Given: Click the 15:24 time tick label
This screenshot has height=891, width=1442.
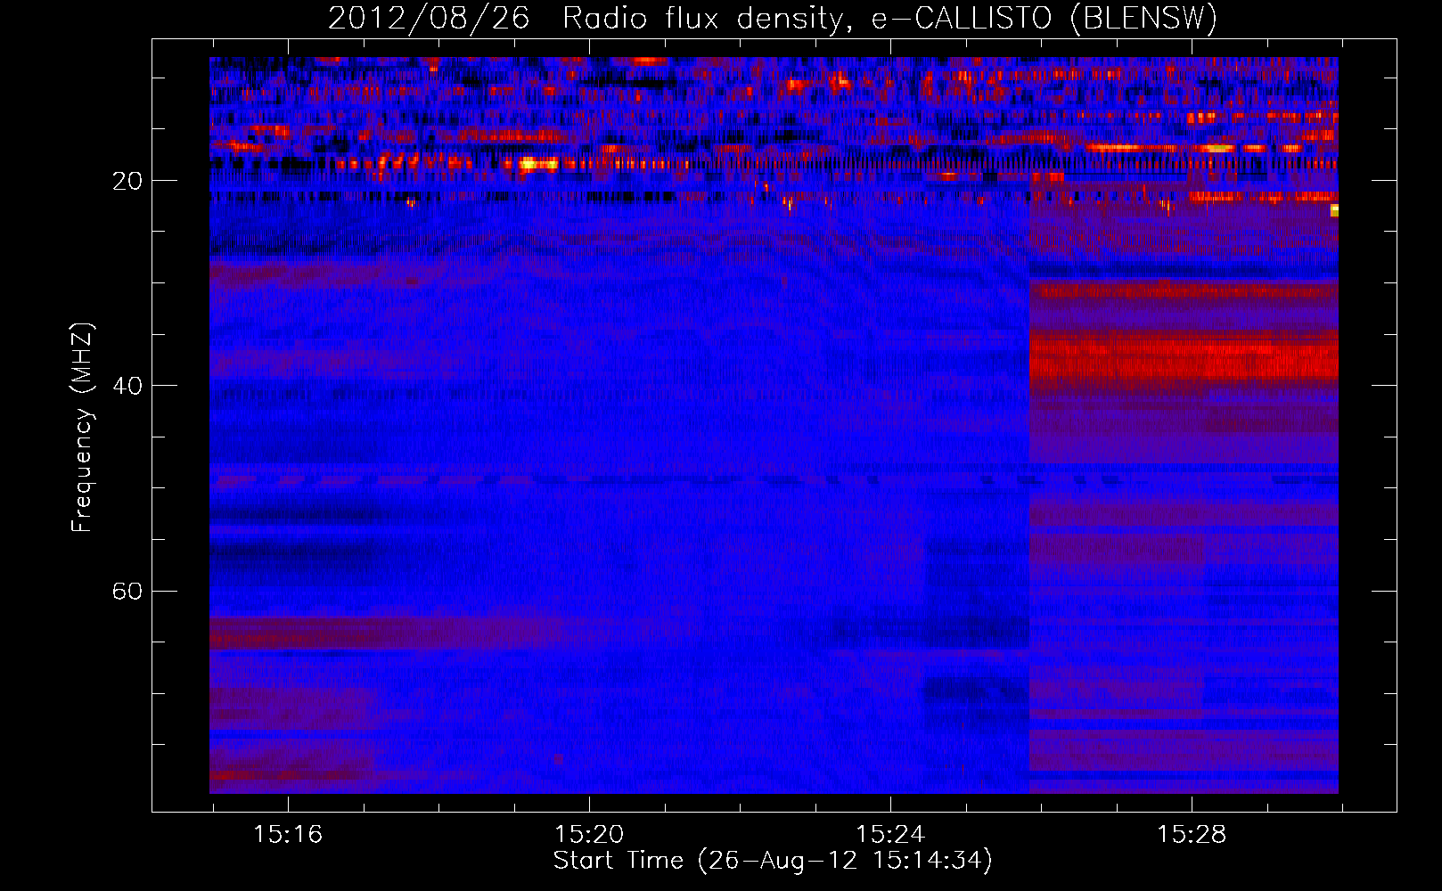Looking at the screenshot, I should click(890, 834).
